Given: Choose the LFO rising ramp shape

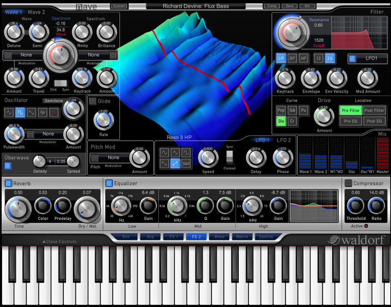Looking at the screenshot, I should (x=176, y=163).
